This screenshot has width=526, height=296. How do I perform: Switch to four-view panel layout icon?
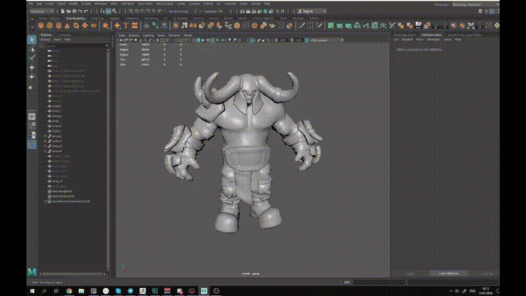point(32,126)
